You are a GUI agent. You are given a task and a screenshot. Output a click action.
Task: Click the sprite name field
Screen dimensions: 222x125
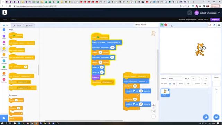coord(175,78)
